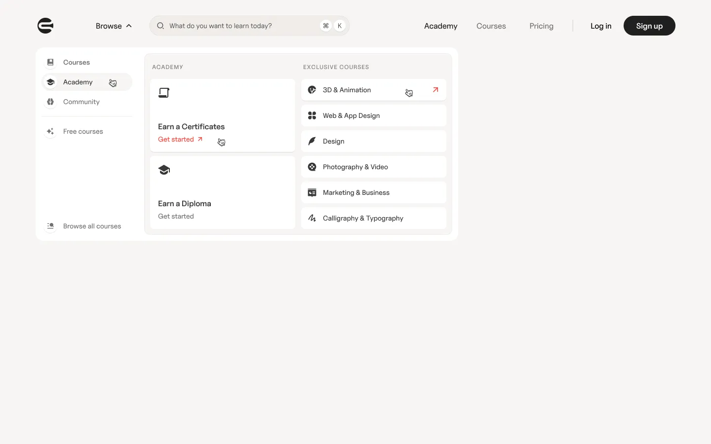Click the diploma graduation cap icon
Screen dimensions: 711x444
(164, 170)
